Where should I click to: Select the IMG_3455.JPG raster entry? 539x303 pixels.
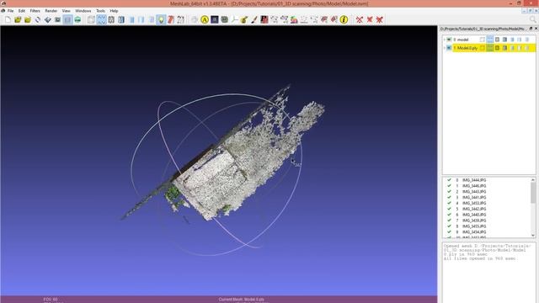click(x=474, y=226)
